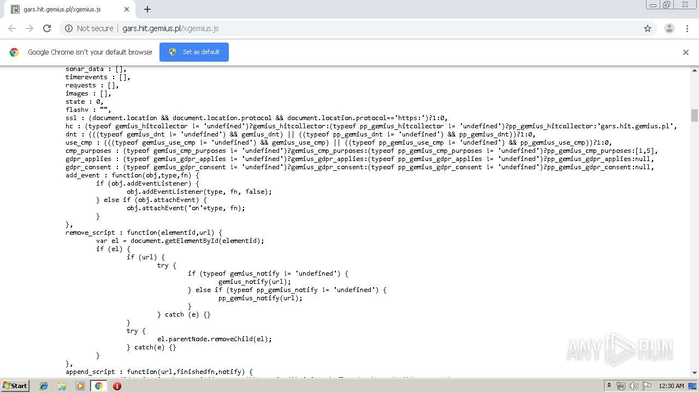Click the 'gdpr_applies' code line
The width and height of the screenshot is (699, 393).
coord(360,159)
